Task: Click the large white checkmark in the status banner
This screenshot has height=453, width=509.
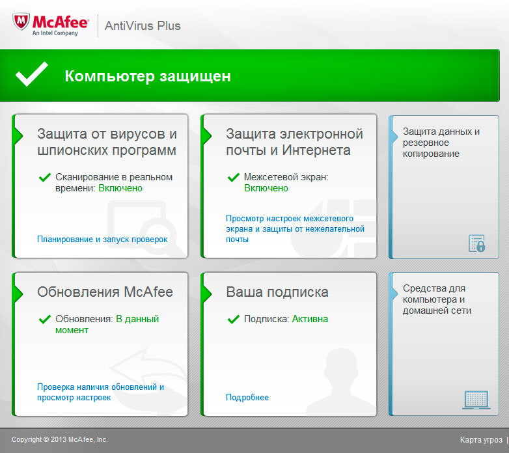Action: 32,74
